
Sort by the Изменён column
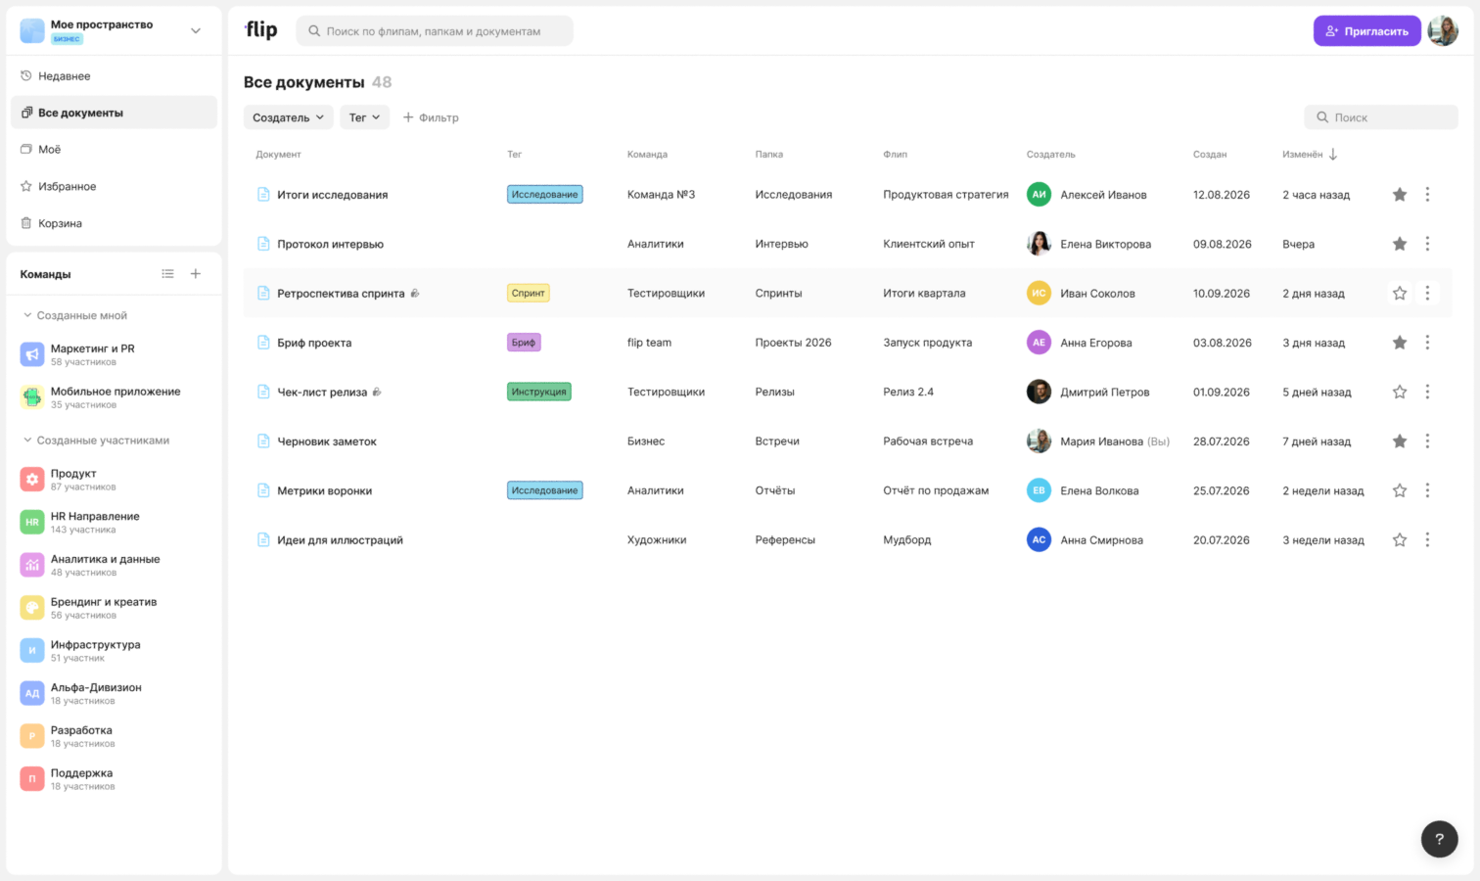[x=1310, y=155]
